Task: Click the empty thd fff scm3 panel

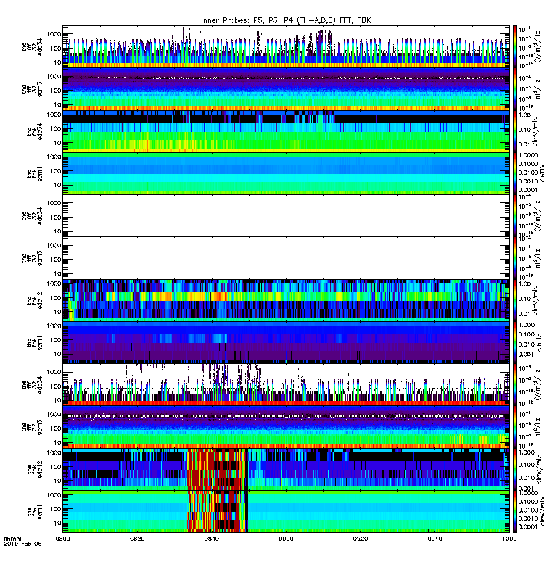Action: (x=286, y=258)
